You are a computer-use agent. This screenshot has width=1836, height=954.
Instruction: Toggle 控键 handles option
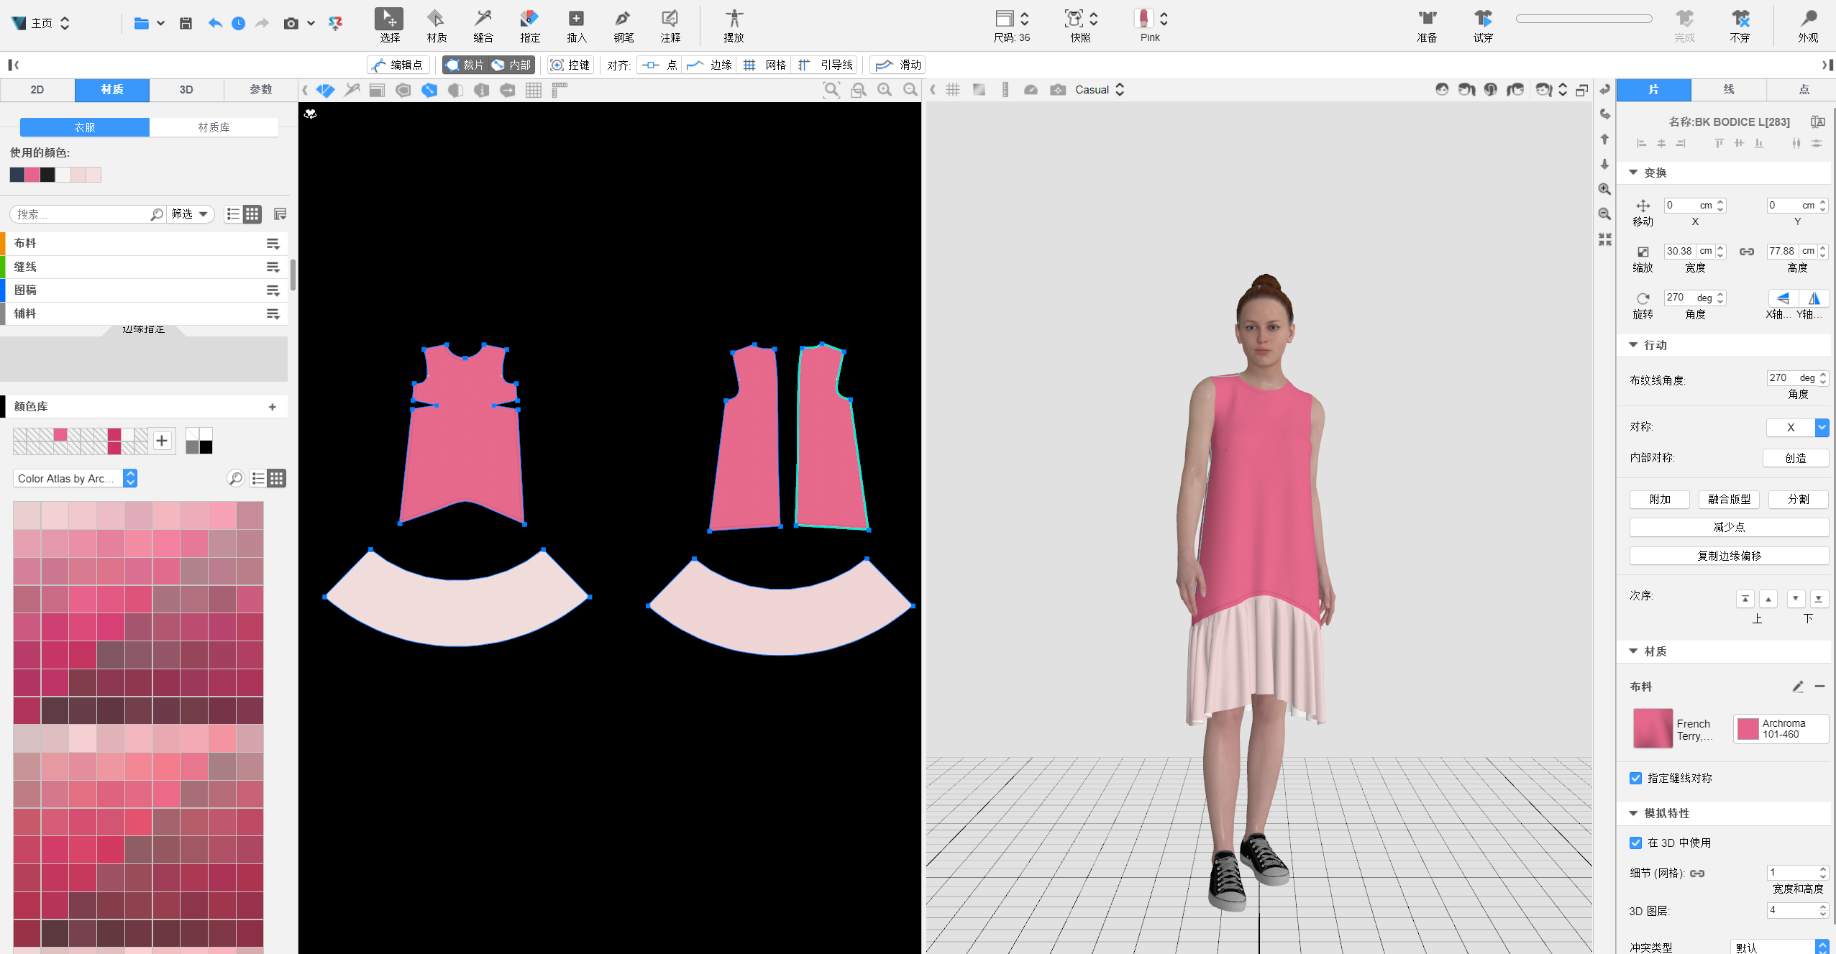570,65
